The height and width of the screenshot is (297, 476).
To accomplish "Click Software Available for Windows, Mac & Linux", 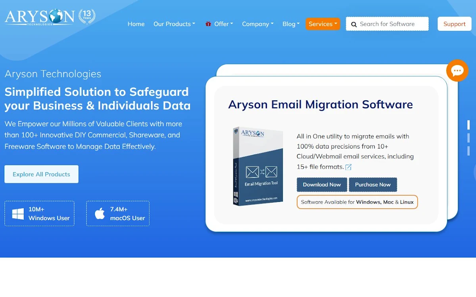I will 357,202.
